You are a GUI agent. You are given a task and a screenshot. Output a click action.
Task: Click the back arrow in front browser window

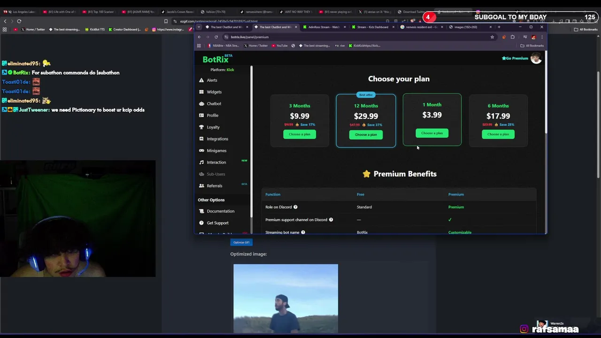(199, 37)
